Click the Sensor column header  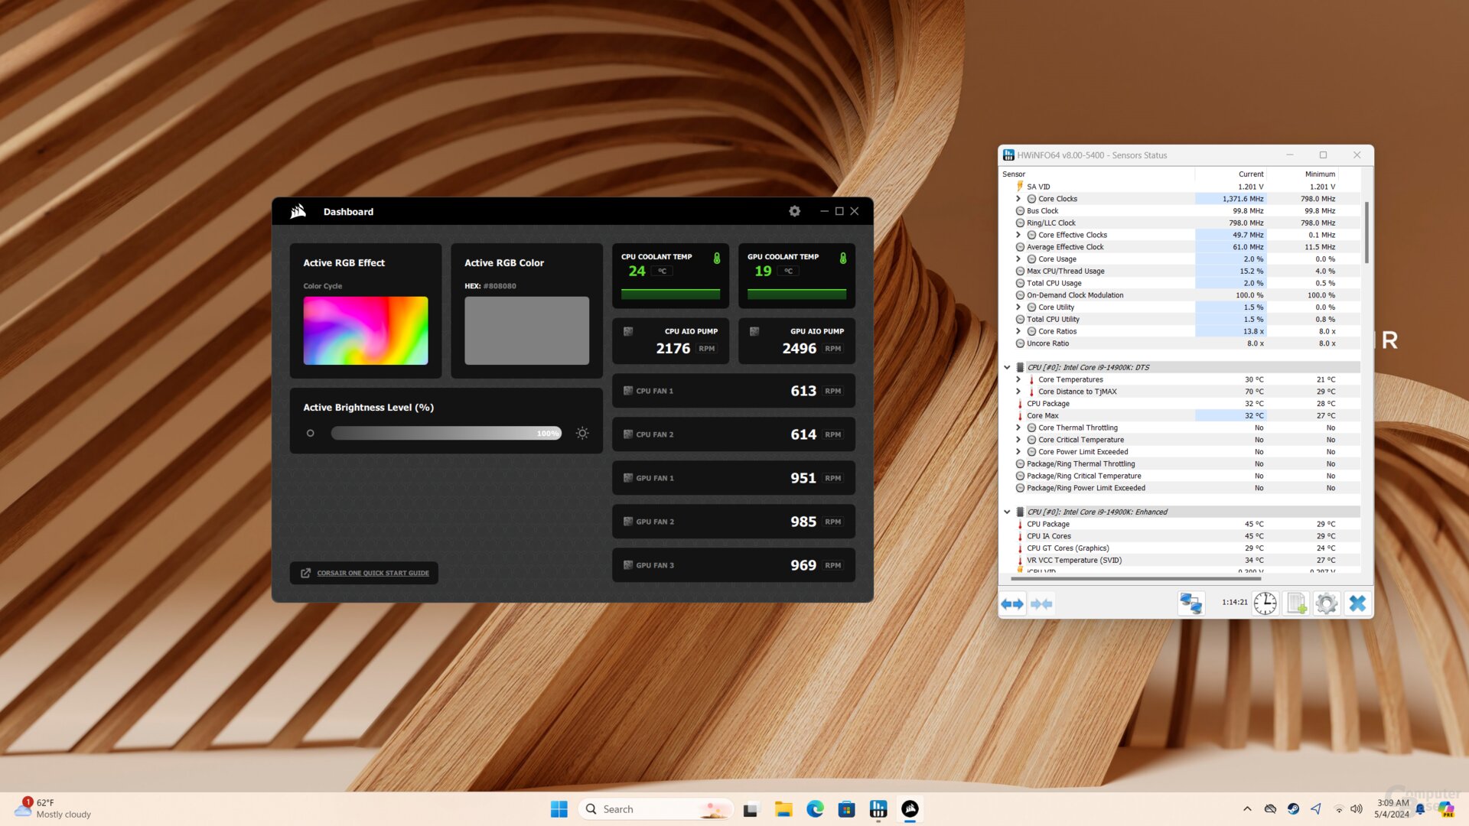[x=1096, y=174]
